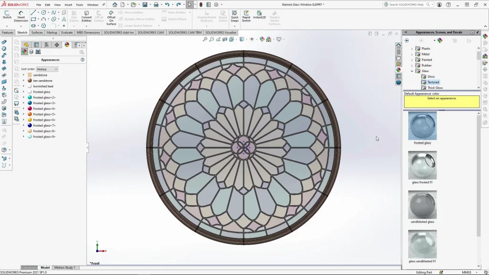489x275 pixels.
Task: Pin the SOLIDWORKS menu bar
Action: 104,5
